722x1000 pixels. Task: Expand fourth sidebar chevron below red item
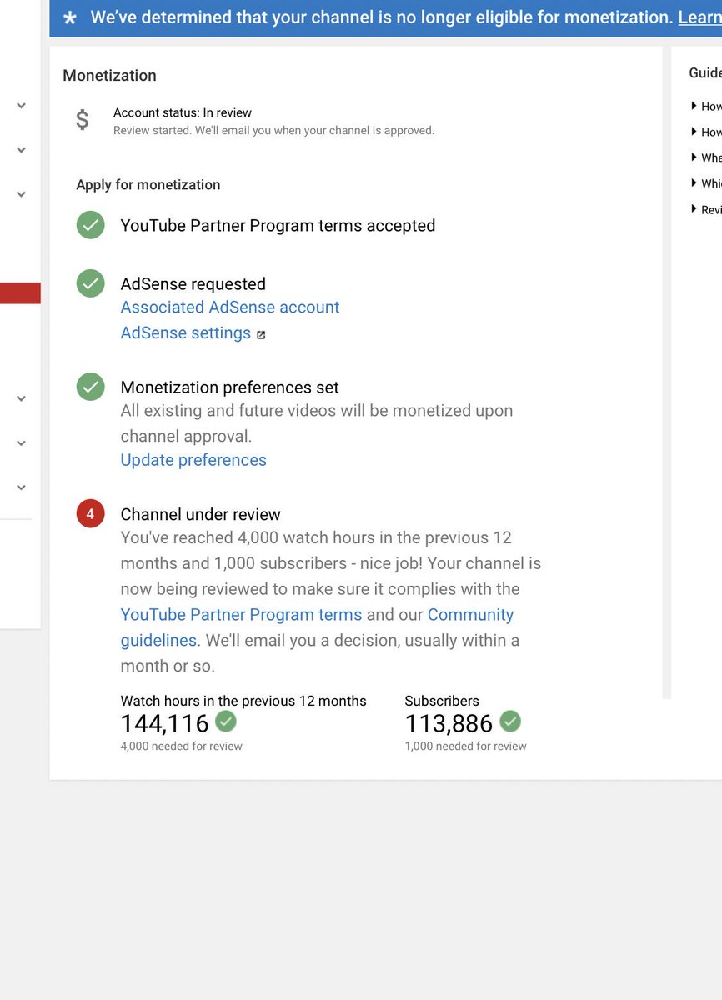[21, 398]
